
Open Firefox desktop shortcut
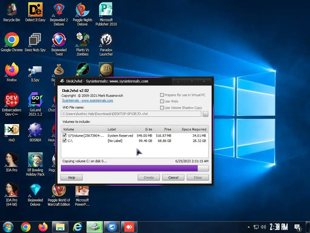coord(12,72)
